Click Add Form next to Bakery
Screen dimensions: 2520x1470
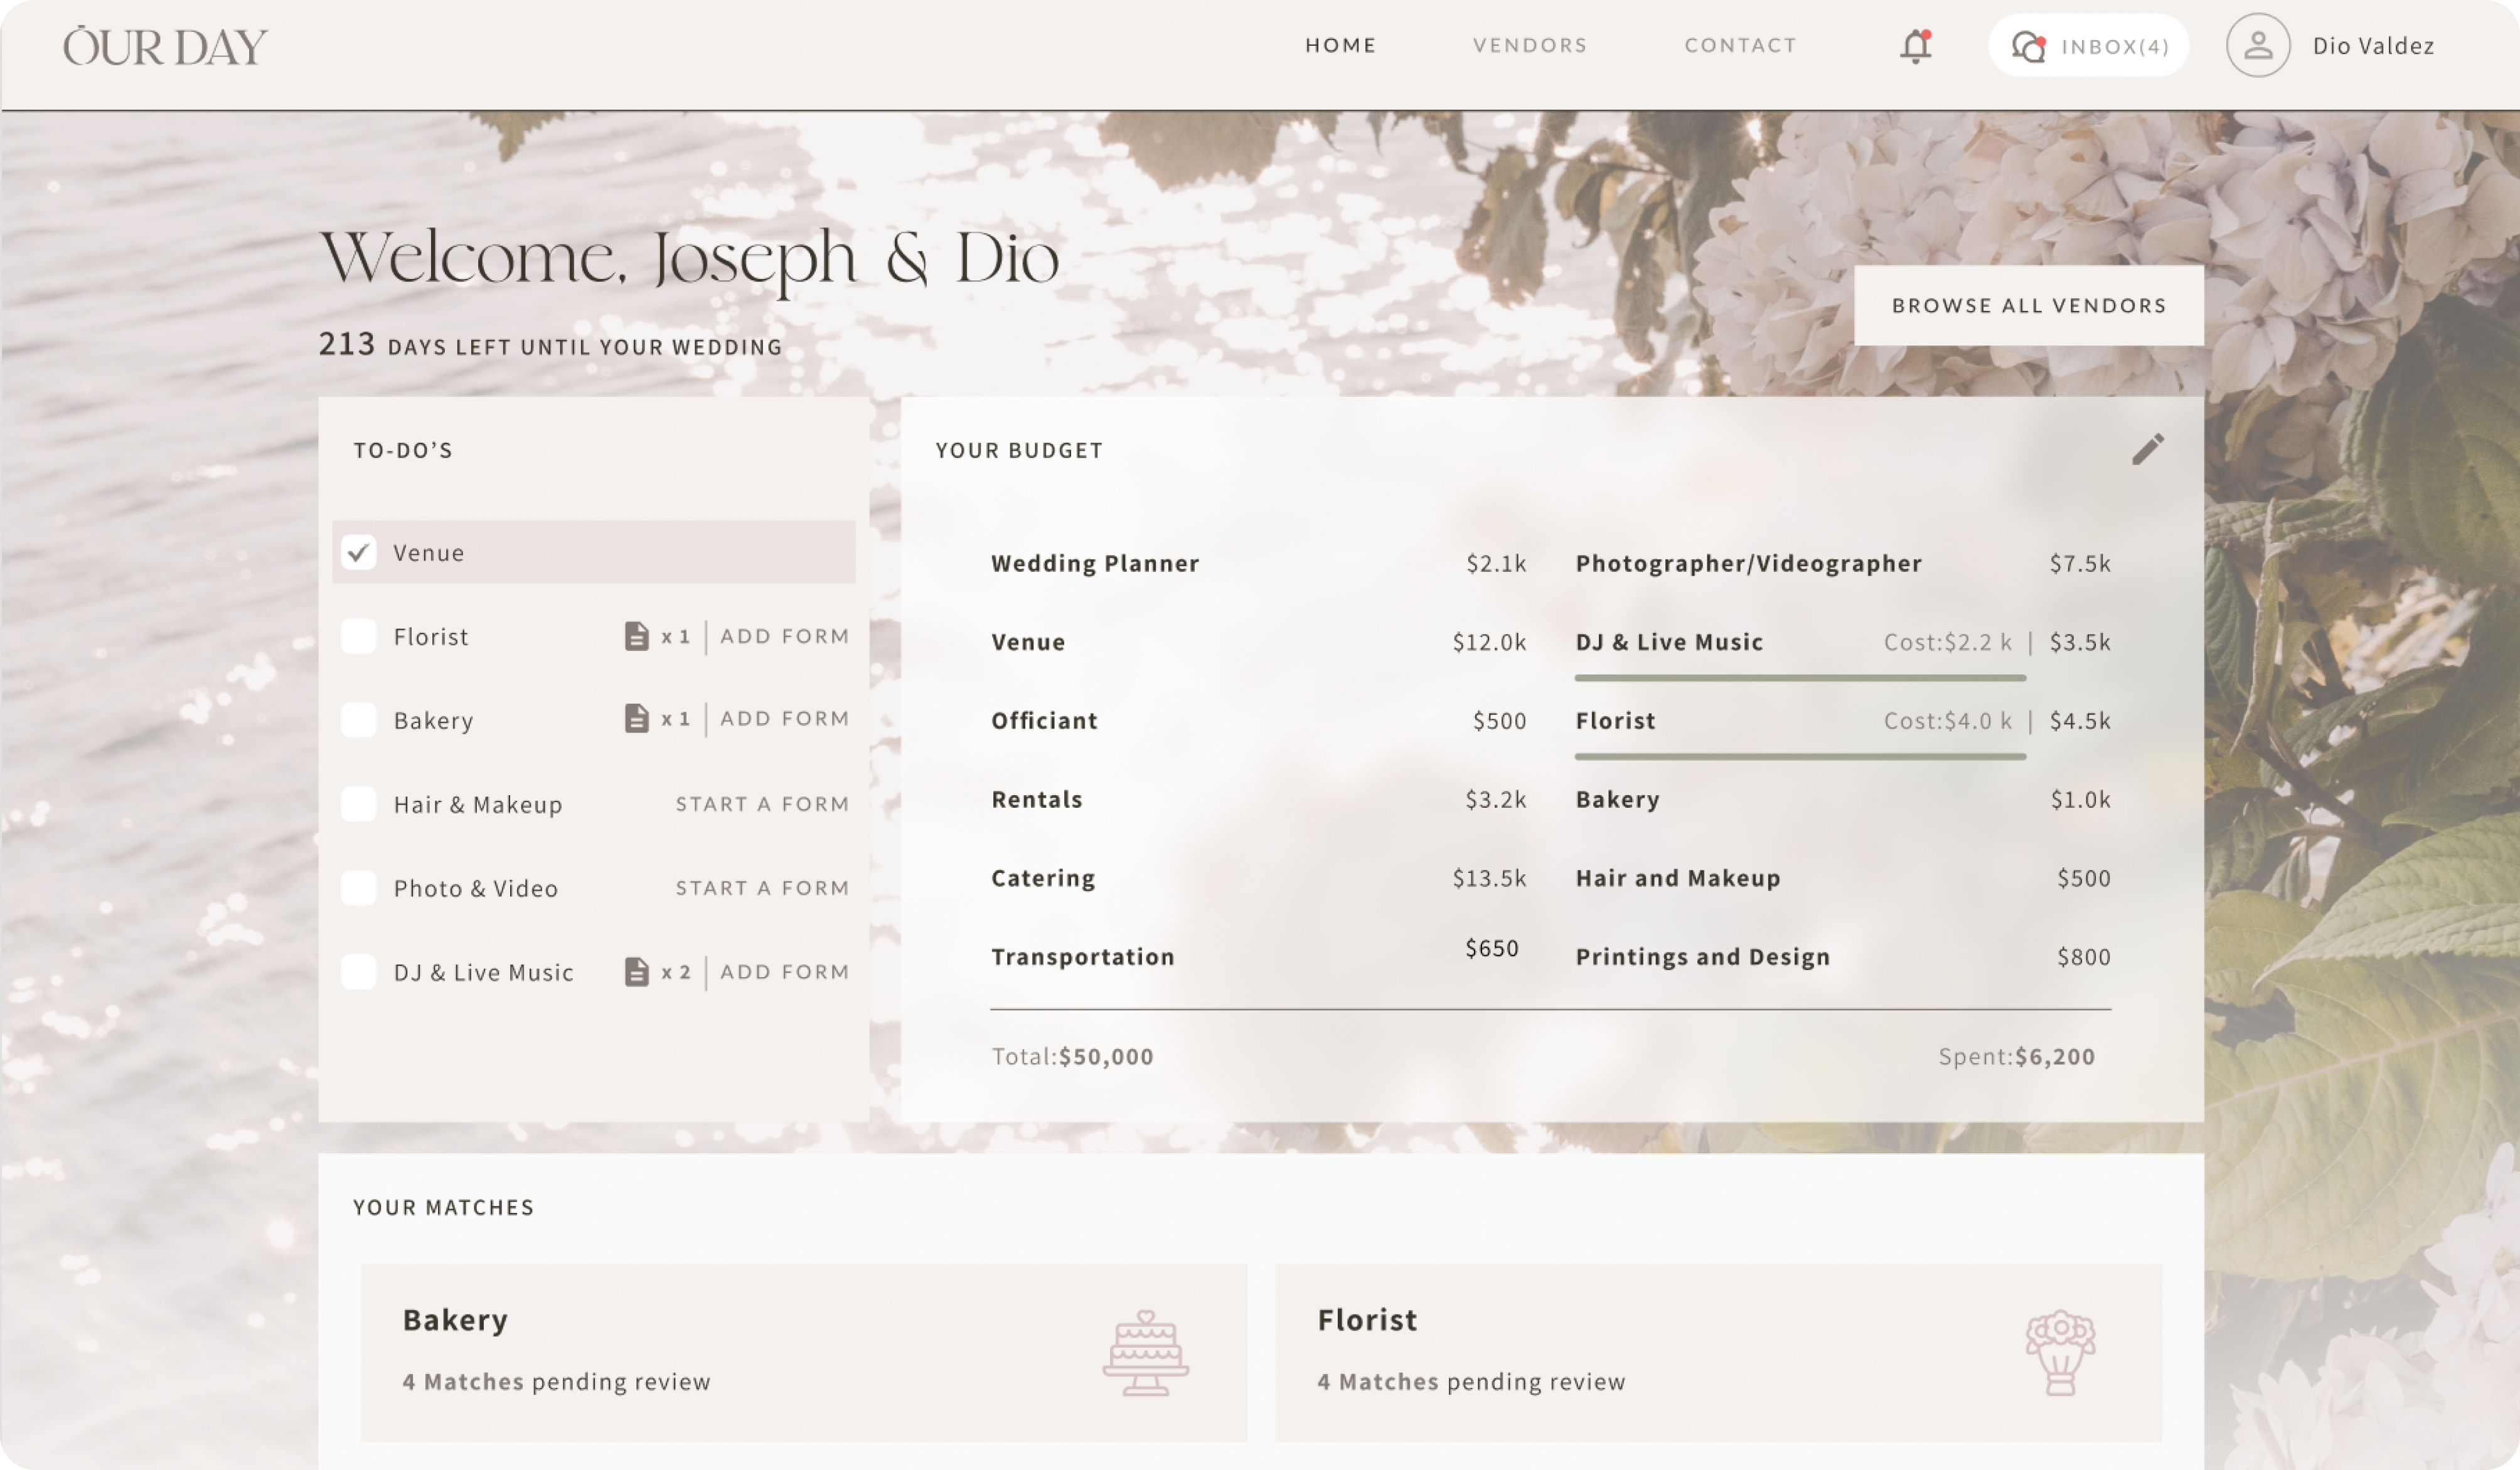click(x=784, y=719)
